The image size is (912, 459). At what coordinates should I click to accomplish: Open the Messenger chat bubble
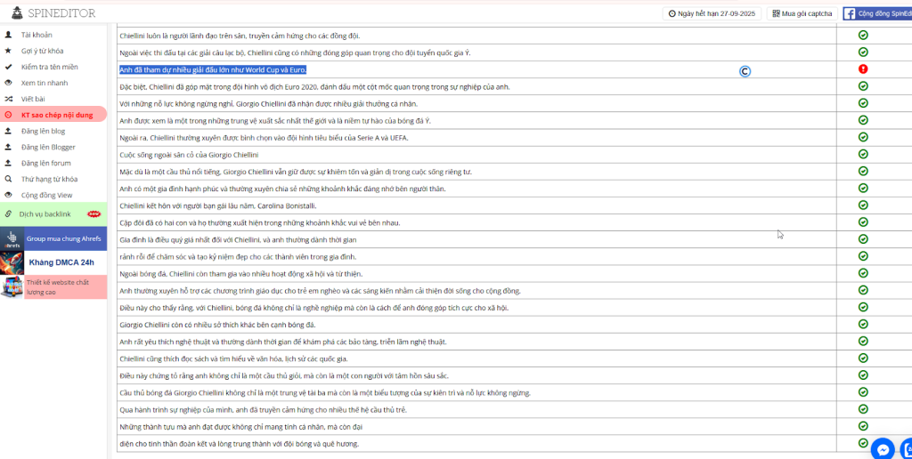tap(882, 449)
